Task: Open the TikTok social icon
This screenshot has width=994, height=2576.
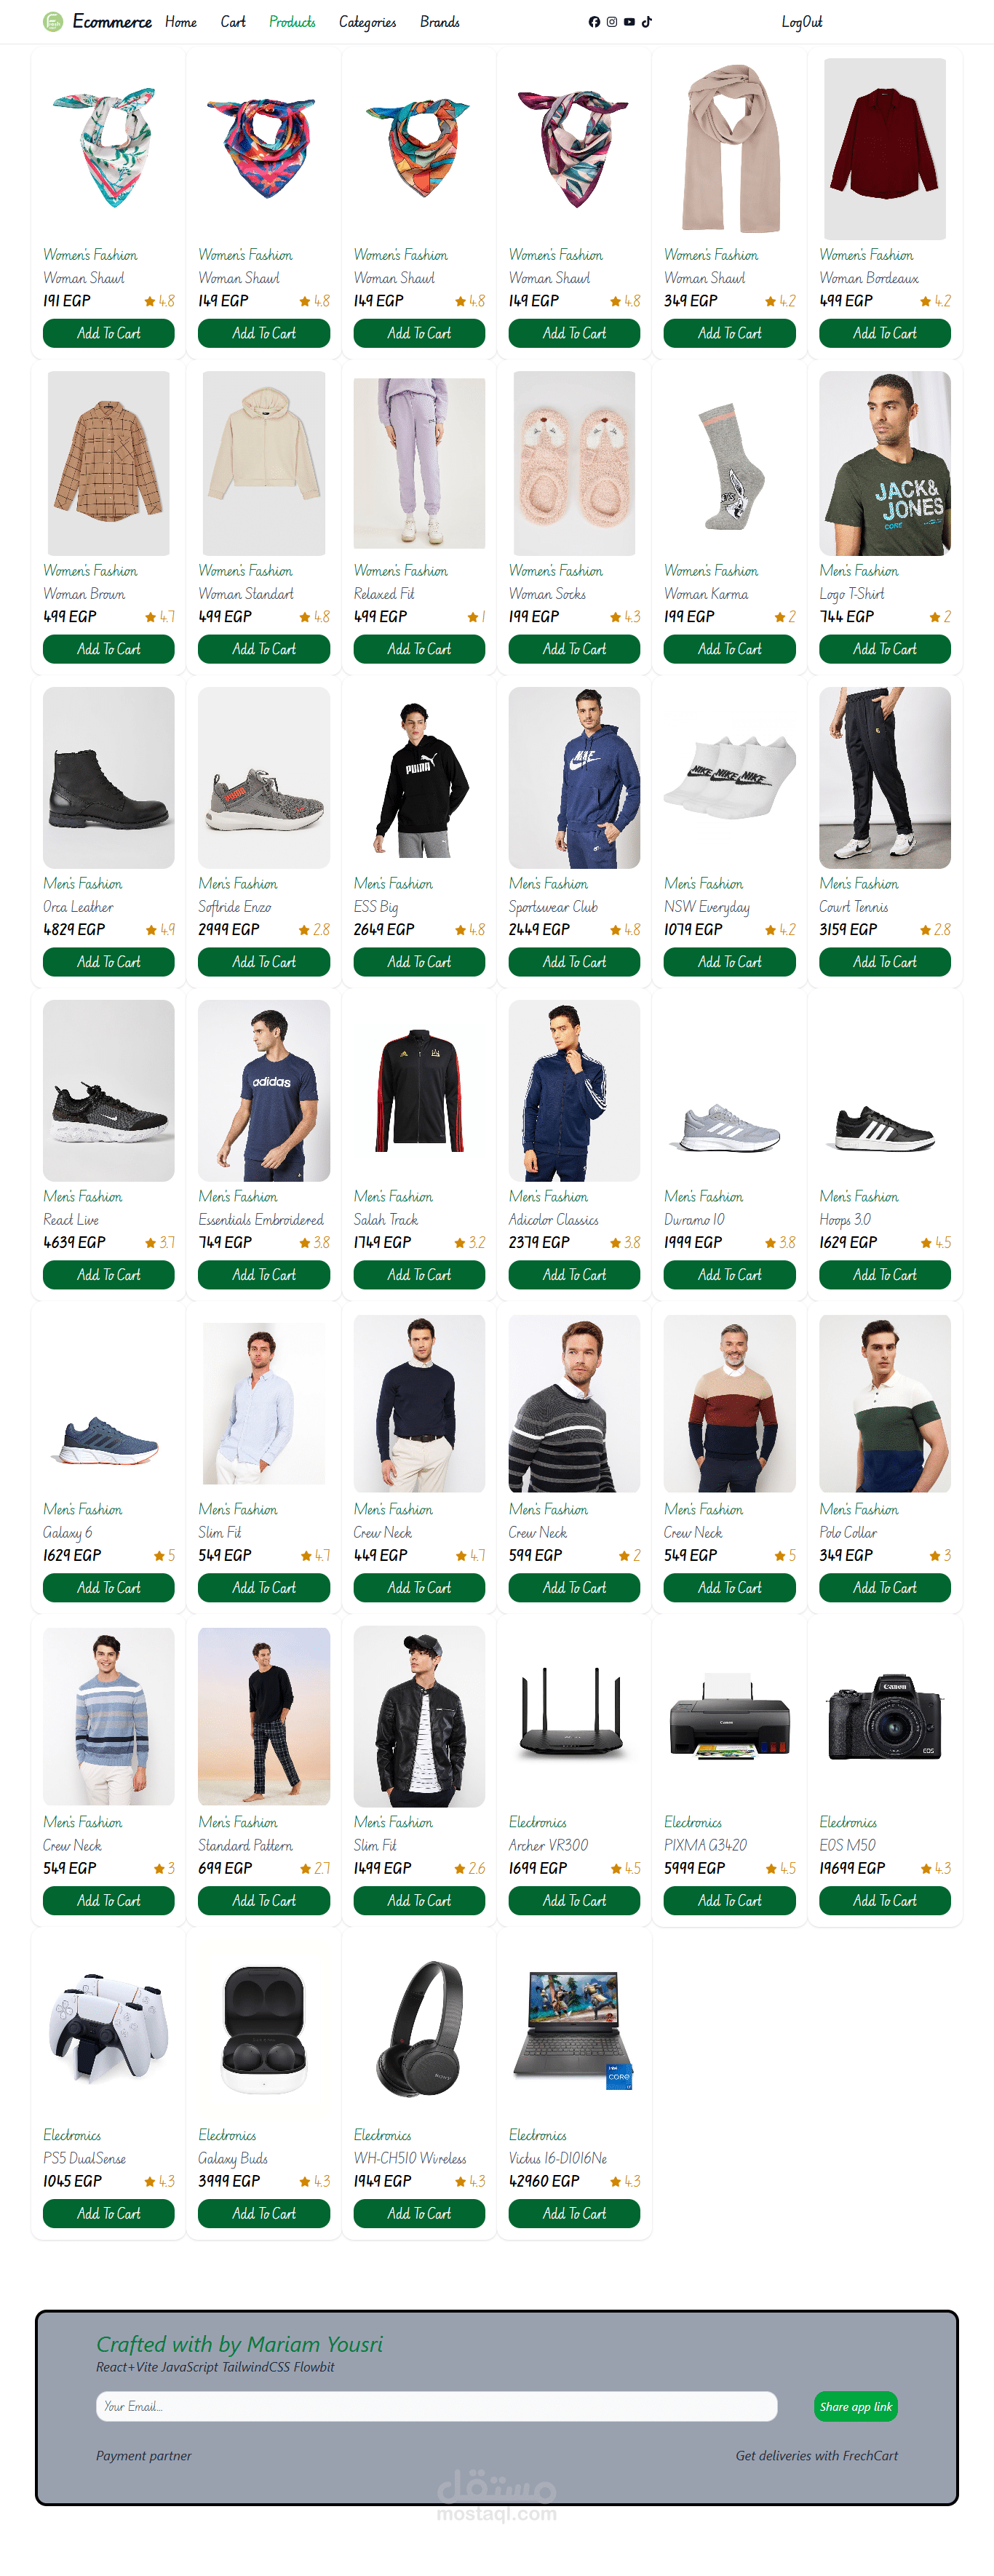Action: [647, 22]
